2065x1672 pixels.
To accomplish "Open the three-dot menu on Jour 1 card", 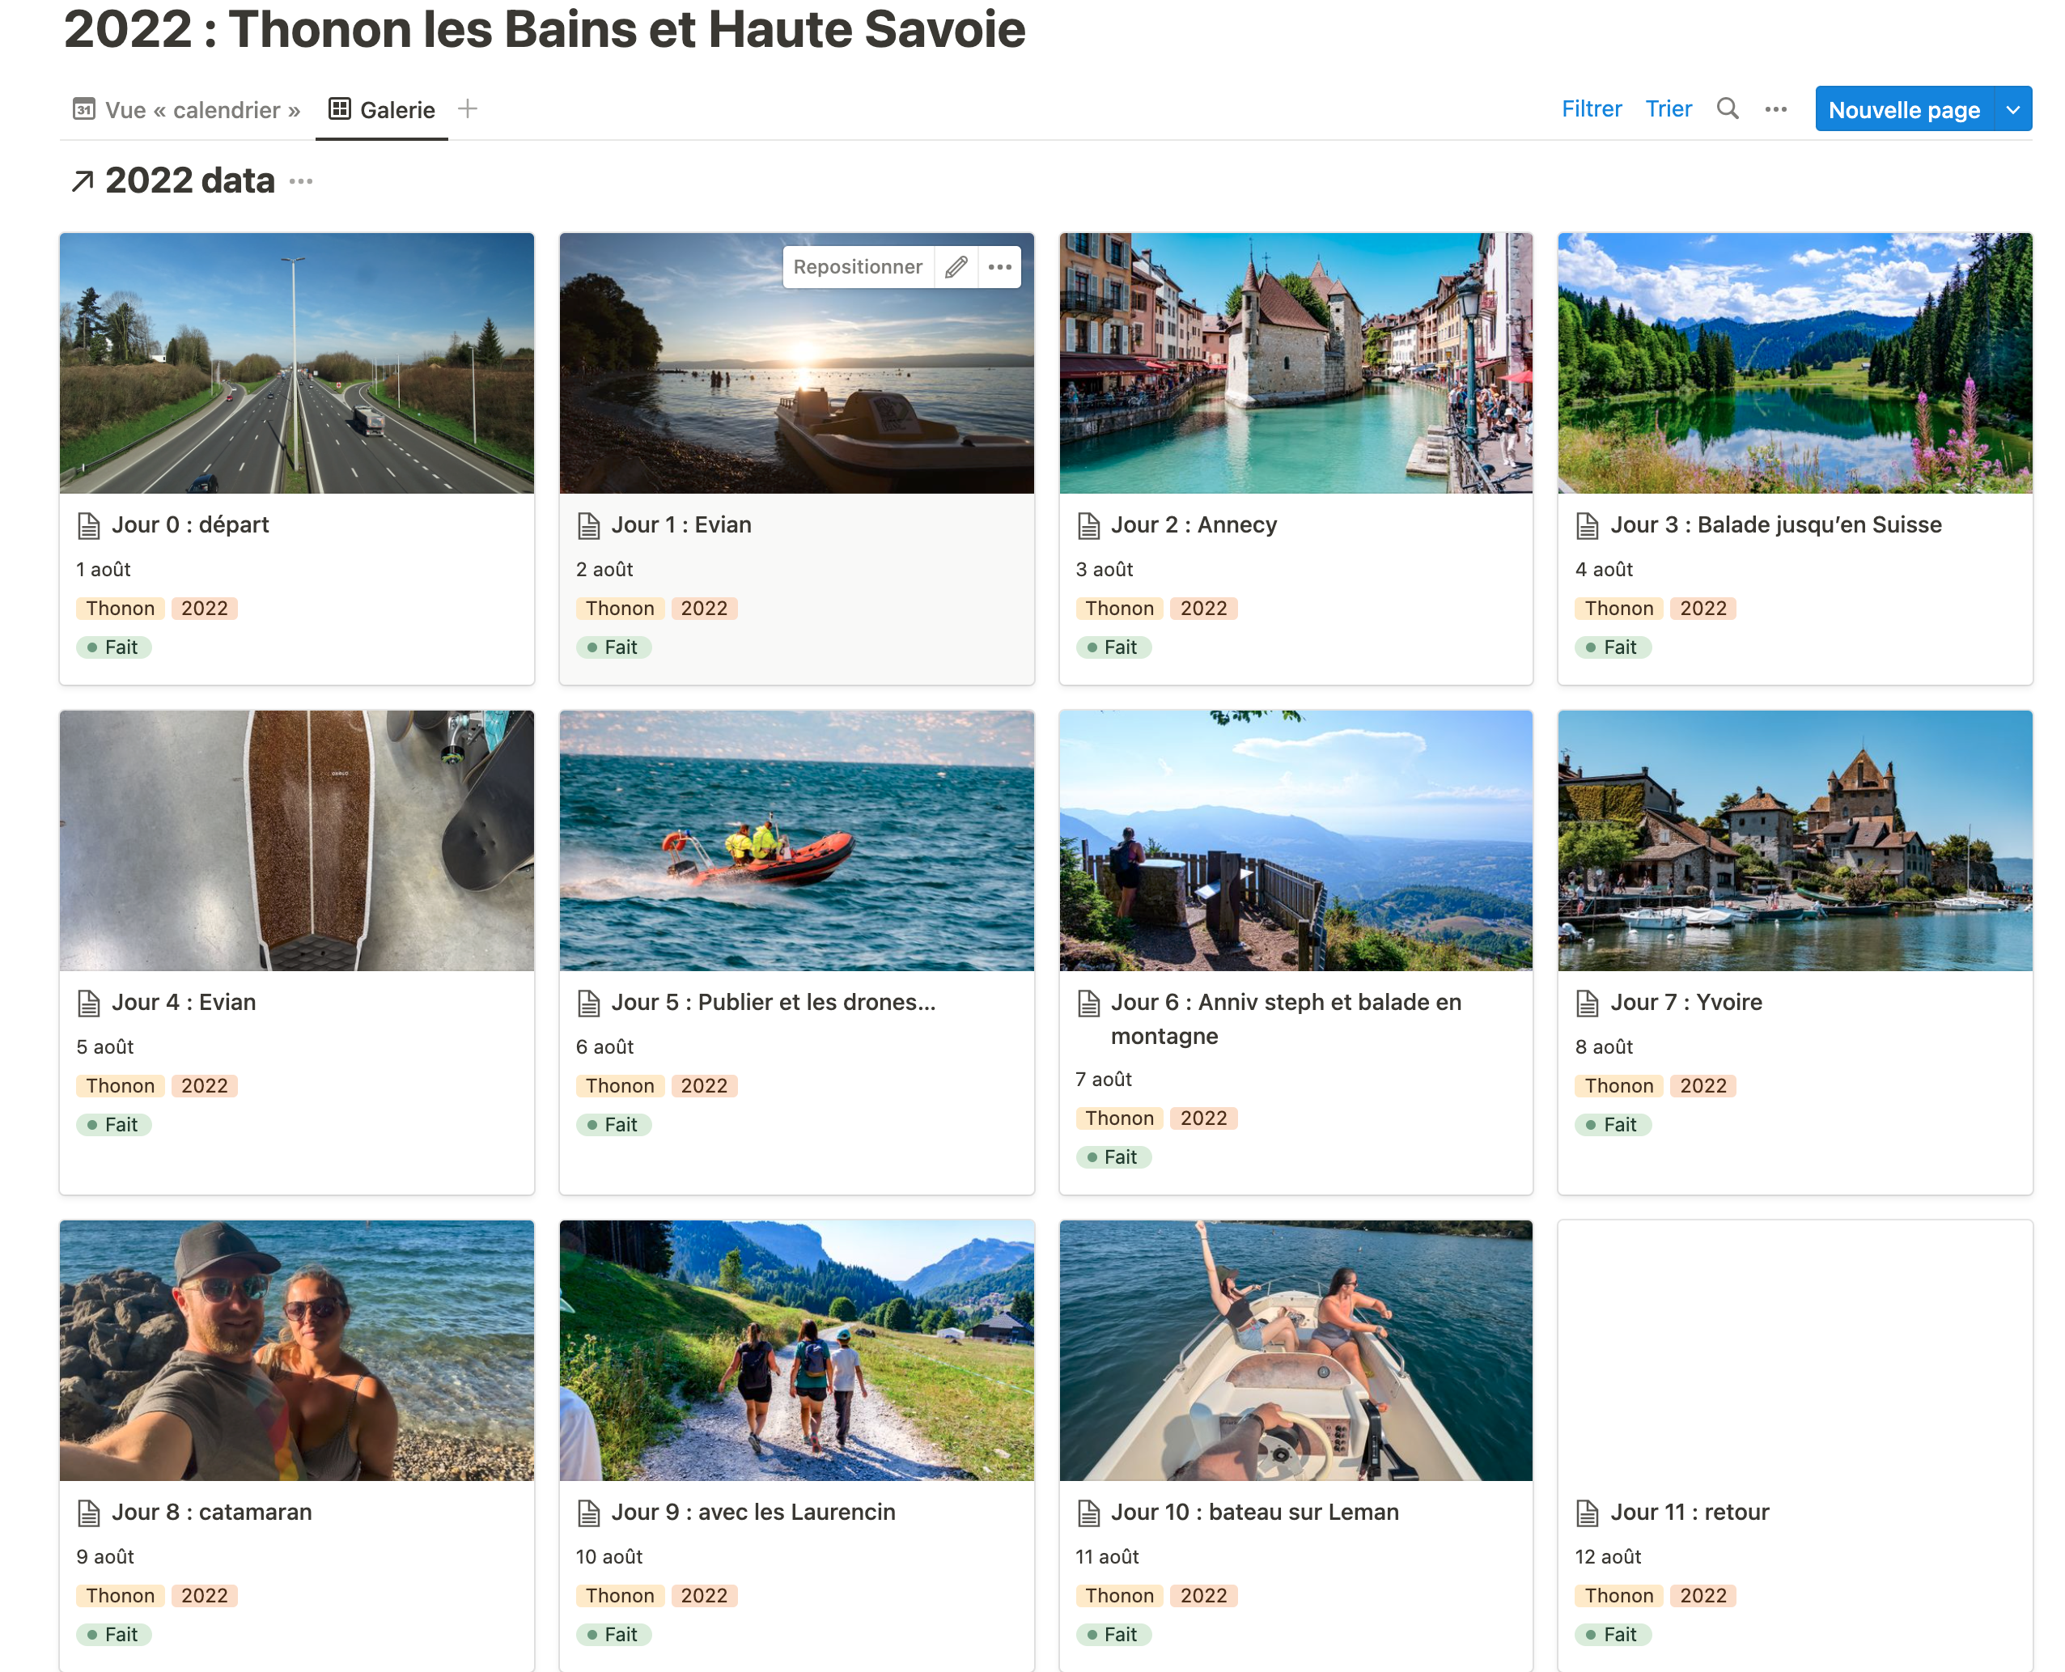I will (x=1000, y=267).
